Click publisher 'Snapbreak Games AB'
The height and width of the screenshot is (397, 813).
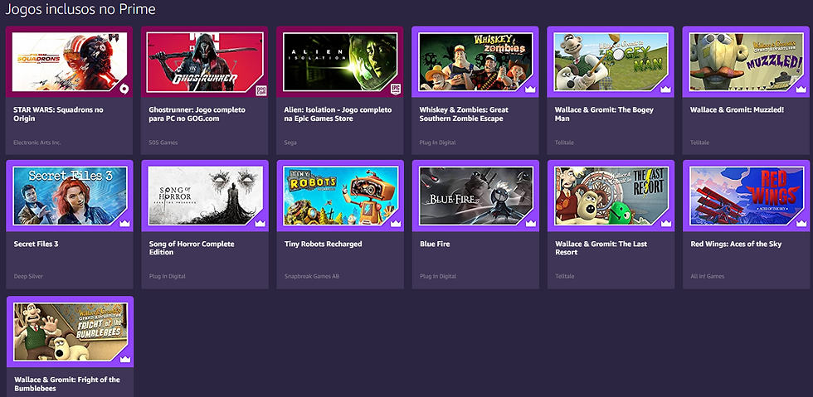coord(311,276)
